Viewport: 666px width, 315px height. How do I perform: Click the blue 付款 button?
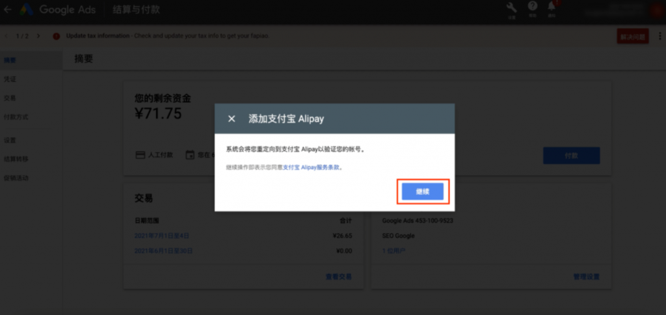(x=571, y=156)
